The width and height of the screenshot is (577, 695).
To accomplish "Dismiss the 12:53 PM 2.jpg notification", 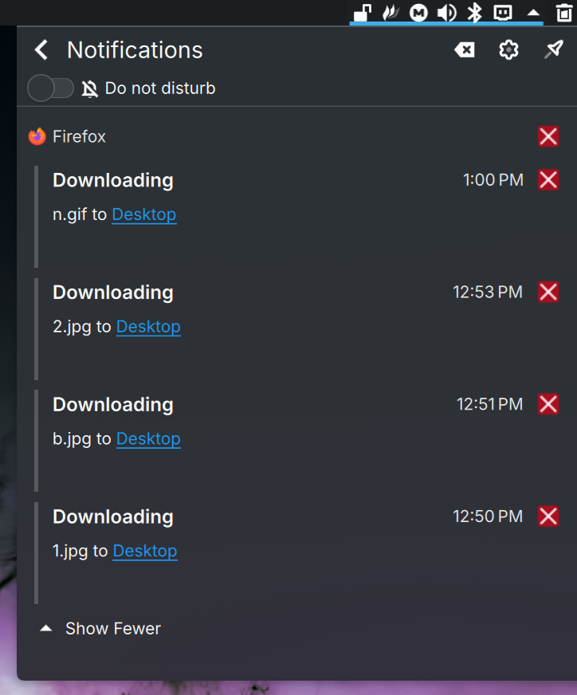I will click(x=548, y=292).
